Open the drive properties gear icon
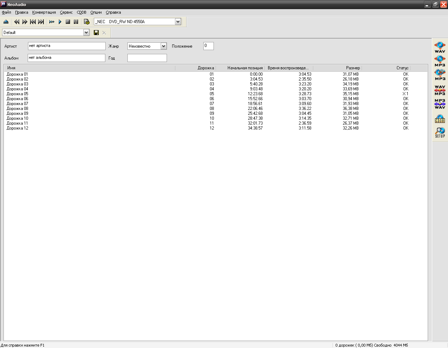The width and height of the screenshot is (448, 348). [86, 22]
